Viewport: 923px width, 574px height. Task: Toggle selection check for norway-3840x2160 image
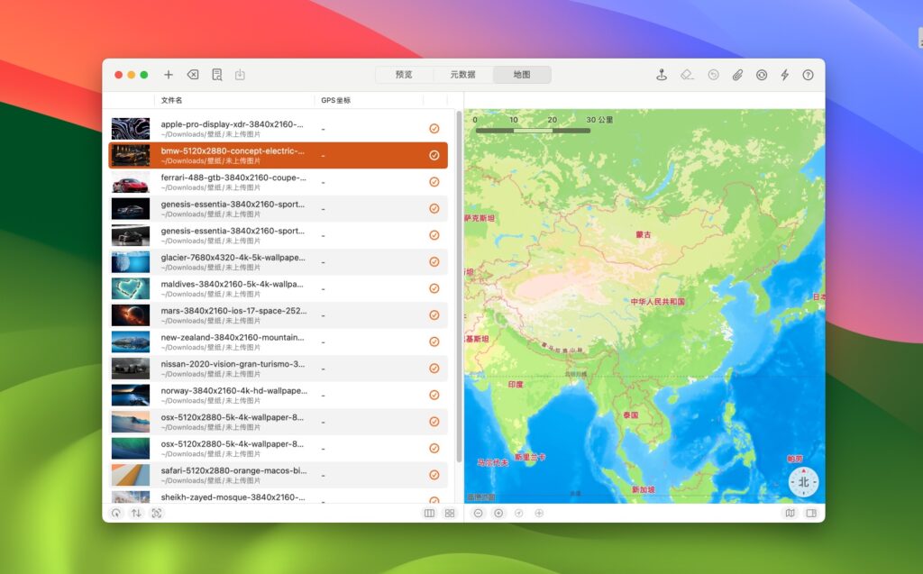(x=434, y=395)
